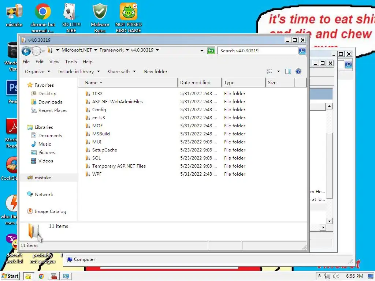Open the address bar history dropdown
Image resolution: width=375 pixels, height=281 pixels.
202,50
